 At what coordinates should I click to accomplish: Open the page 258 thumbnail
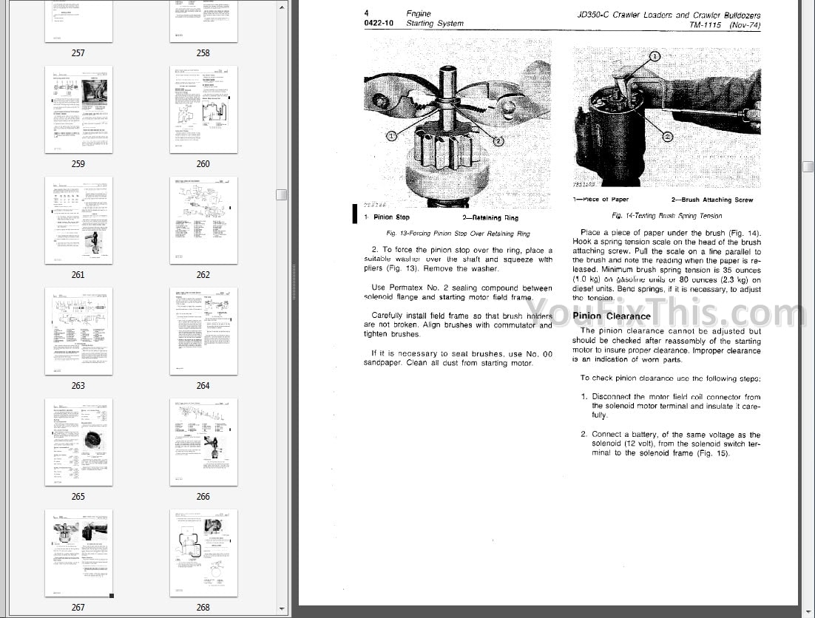pyautogui.click(x=203, y=21)
